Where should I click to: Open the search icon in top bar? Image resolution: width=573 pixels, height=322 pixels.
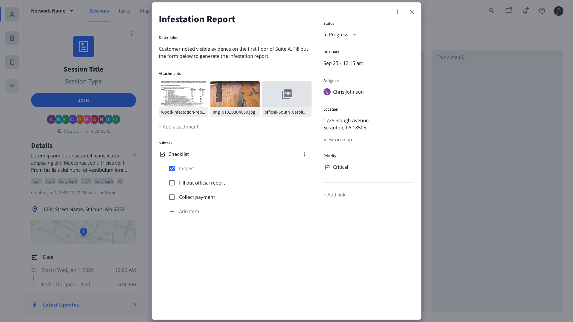point(492,11)
